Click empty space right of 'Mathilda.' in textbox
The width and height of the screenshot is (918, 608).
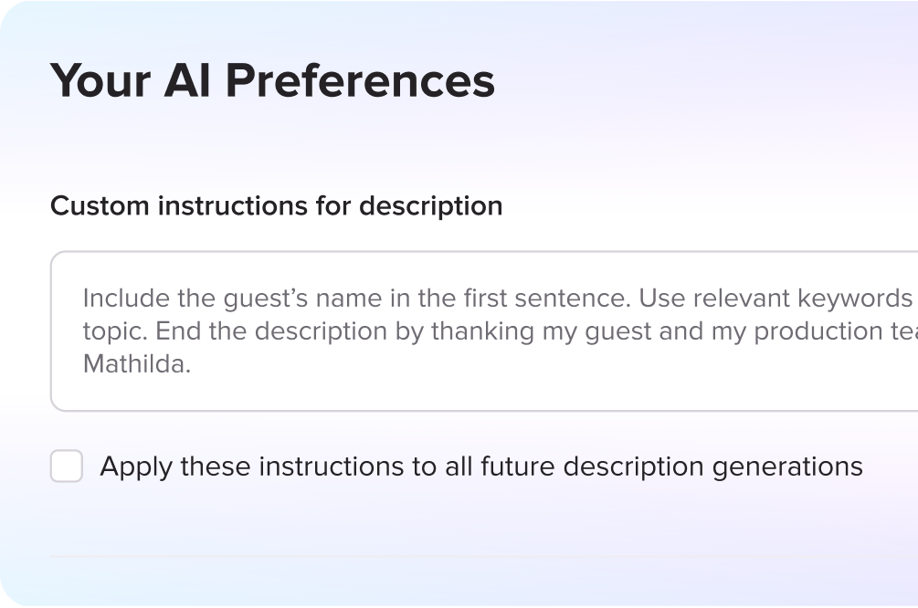(x=527, y=364)
